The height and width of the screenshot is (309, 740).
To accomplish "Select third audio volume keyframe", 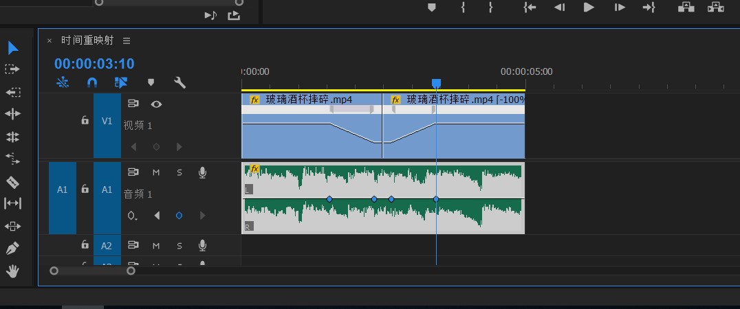I will pos(391,199).
